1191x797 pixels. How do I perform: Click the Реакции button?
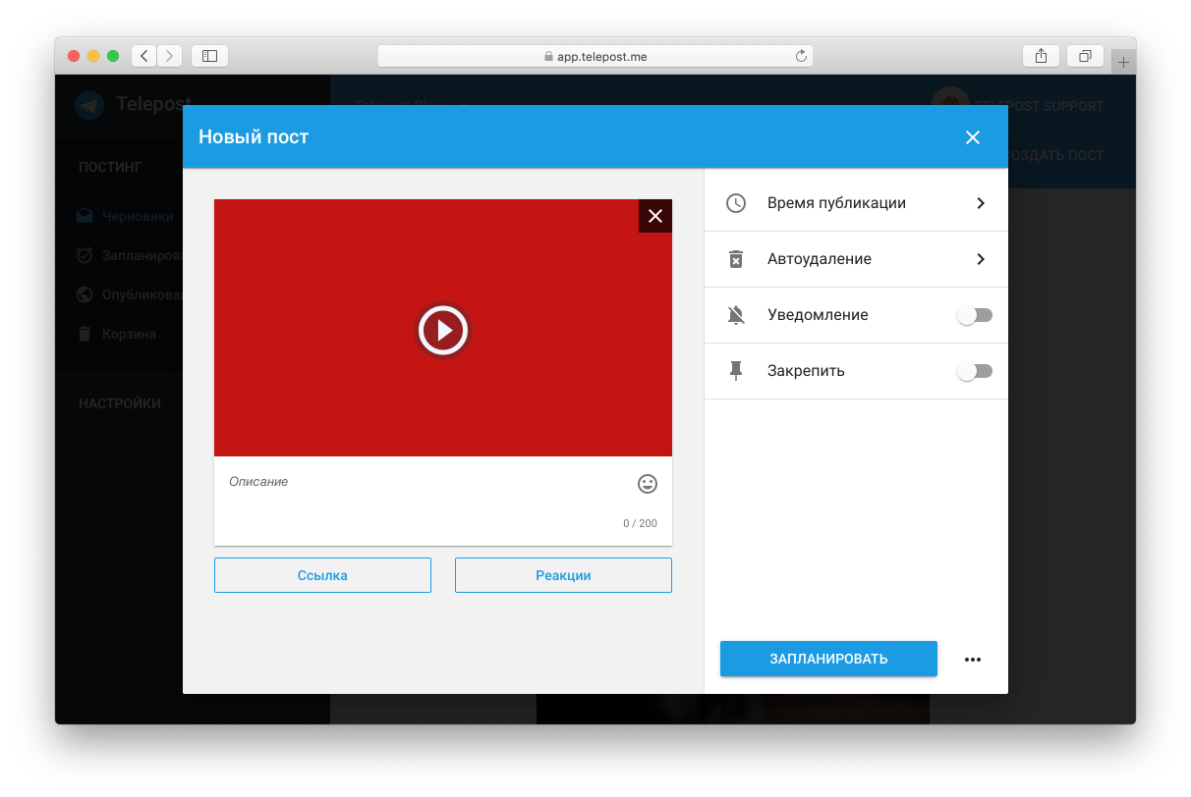point(562,574)
